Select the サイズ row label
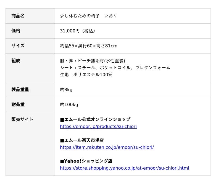This screenshot has width=221, height=184. [x=18, y=46]
